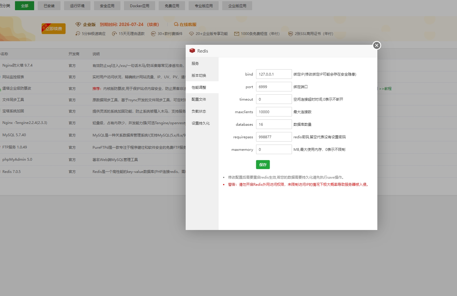The width and height of the screenshot is (457, 296).
Task: Open the 服务 tab in Redis dialog
Action: (x=195, y=63)
